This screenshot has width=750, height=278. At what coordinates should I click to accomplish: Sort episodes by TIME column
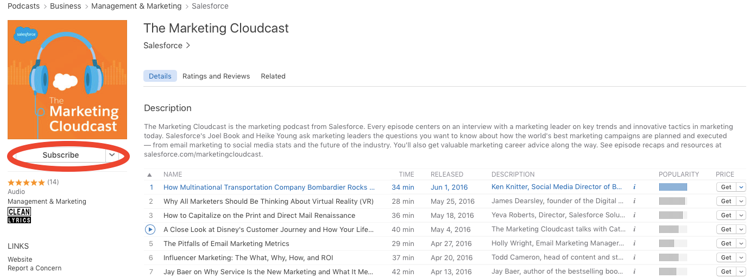(407, 174)
